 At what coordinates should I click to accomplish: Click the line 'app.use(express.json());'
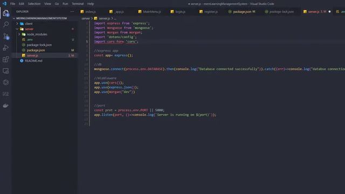(116, 87)
